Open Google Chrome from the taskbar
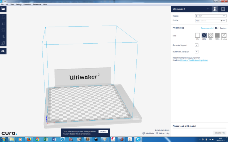This screenshot has height=142, width=228. 37,140
